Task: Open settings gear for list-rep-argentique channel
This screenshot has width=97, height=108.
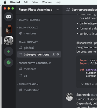Action: tap(58, 54)
